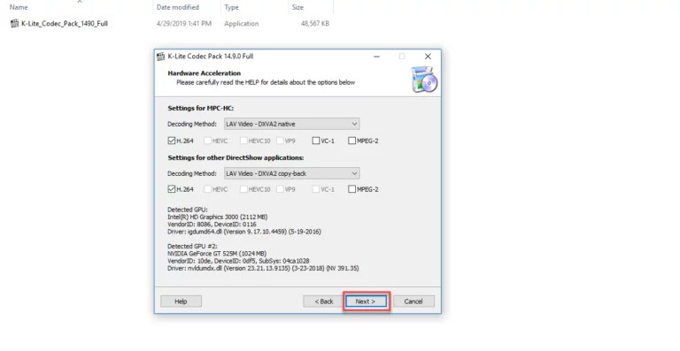Viewport: 680px width, 351px height.
Task: Enable VC-1 under MPC-HC settings
Action: pyautogui.click(x=316, y=141)
